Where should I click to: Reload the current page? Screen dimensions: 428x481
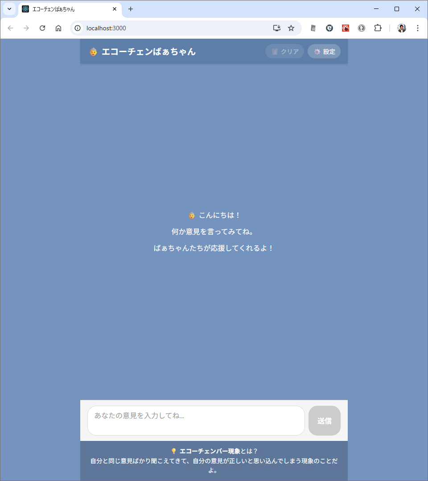pyautogui.click(x=42, y=28)
